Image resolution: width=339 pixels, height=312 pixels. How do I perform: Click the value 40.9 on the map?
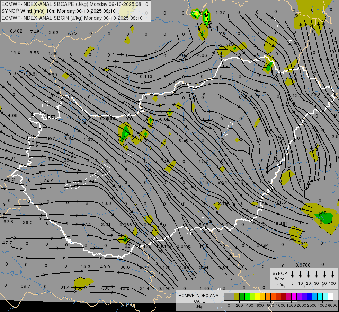(105, 267)
